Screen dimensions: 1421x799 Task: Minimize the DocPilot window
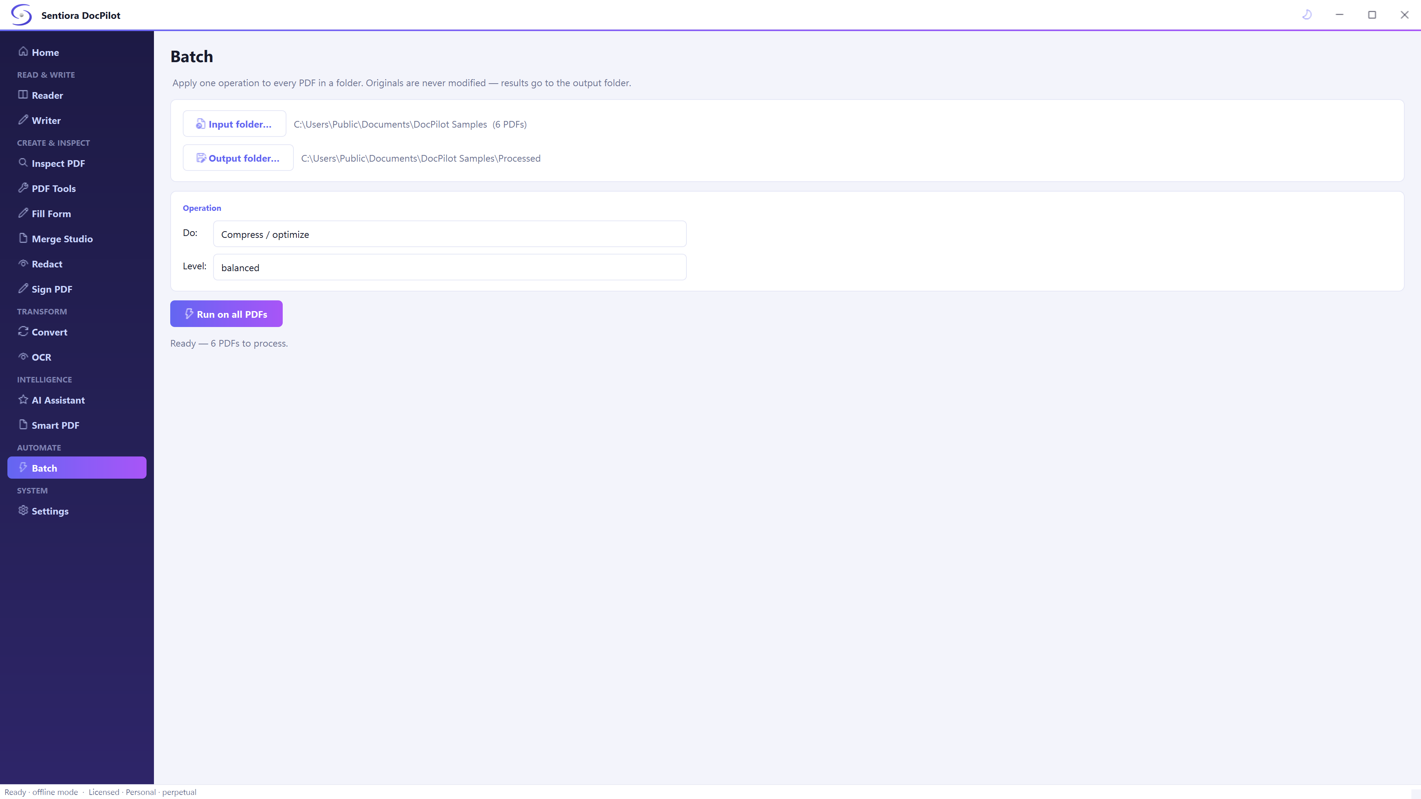pos(1339,15)
